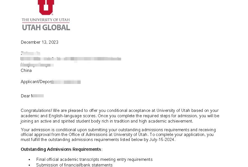Image resolution: width=248 pixels, height=167 pixels.
Task: Click "Outstanding Admissions Requirements" bold heading
Action: point(61,149)
